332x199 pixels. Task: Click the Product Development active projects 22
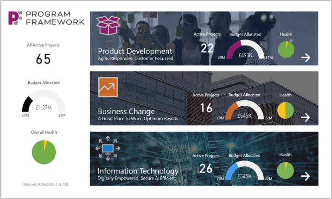tap(207, 47)
